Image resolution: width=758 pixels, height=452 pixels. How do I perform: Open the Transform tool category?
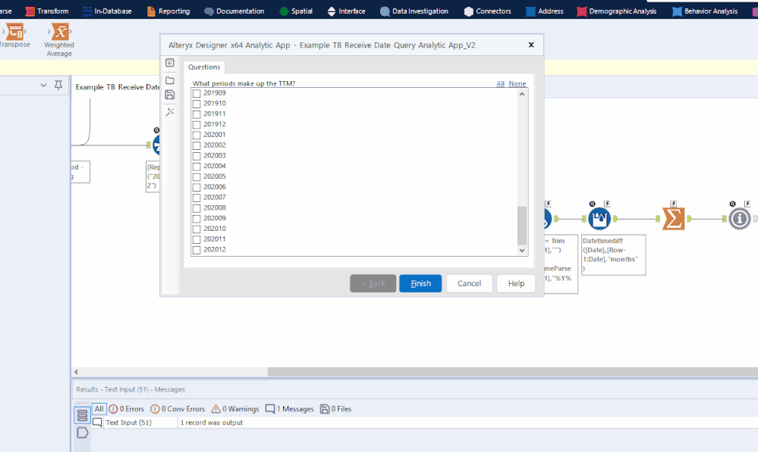pyautogui.click(x=47, y=11)
